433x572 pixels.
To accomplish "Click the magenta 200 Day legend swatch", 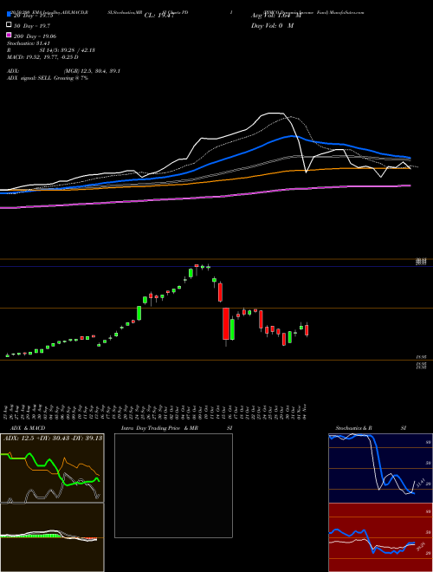I will pos(9,36).
